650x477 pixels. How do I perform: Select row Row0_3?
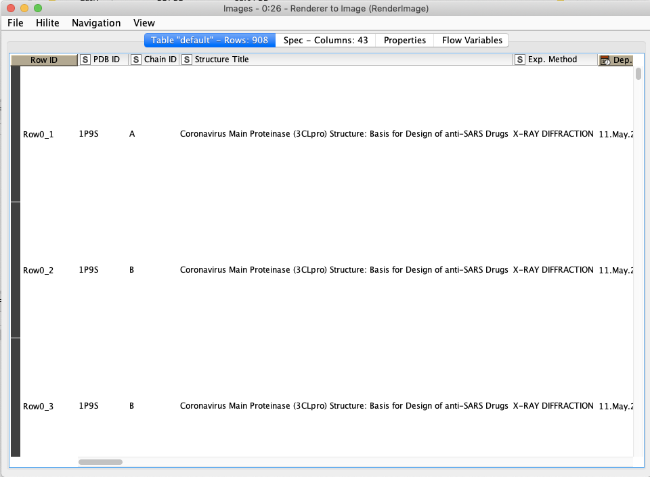coord(38,406)
